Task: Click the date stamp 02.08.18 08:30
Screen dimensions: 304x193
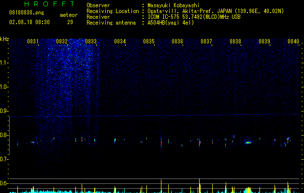Action: pyautogui.click(x=29, y=22)
